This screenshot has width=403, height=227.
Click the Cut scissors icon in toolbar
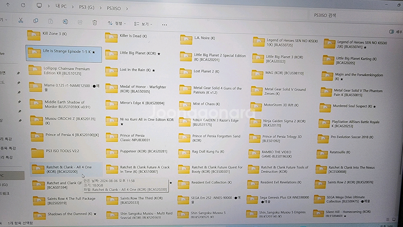[21, 21]
